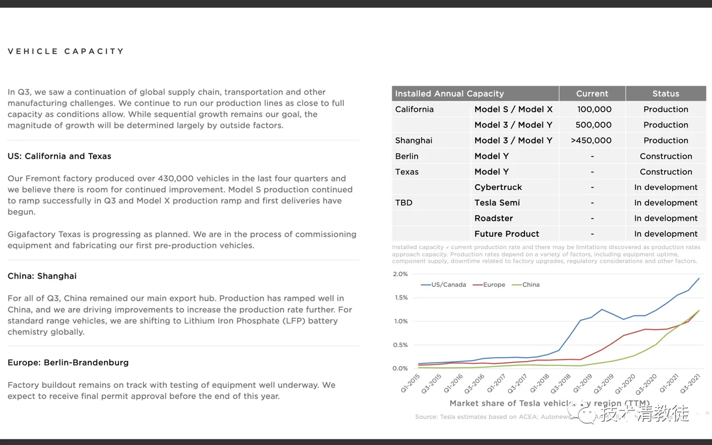Click the "500,000" capacity value
712x445 pixels.
[594, 125]
